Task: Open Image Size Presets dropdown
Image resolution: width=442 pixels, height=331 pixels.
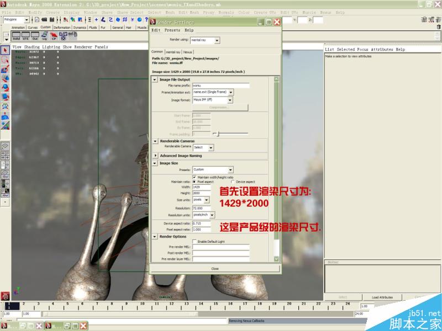Action: tap(213, 170)
